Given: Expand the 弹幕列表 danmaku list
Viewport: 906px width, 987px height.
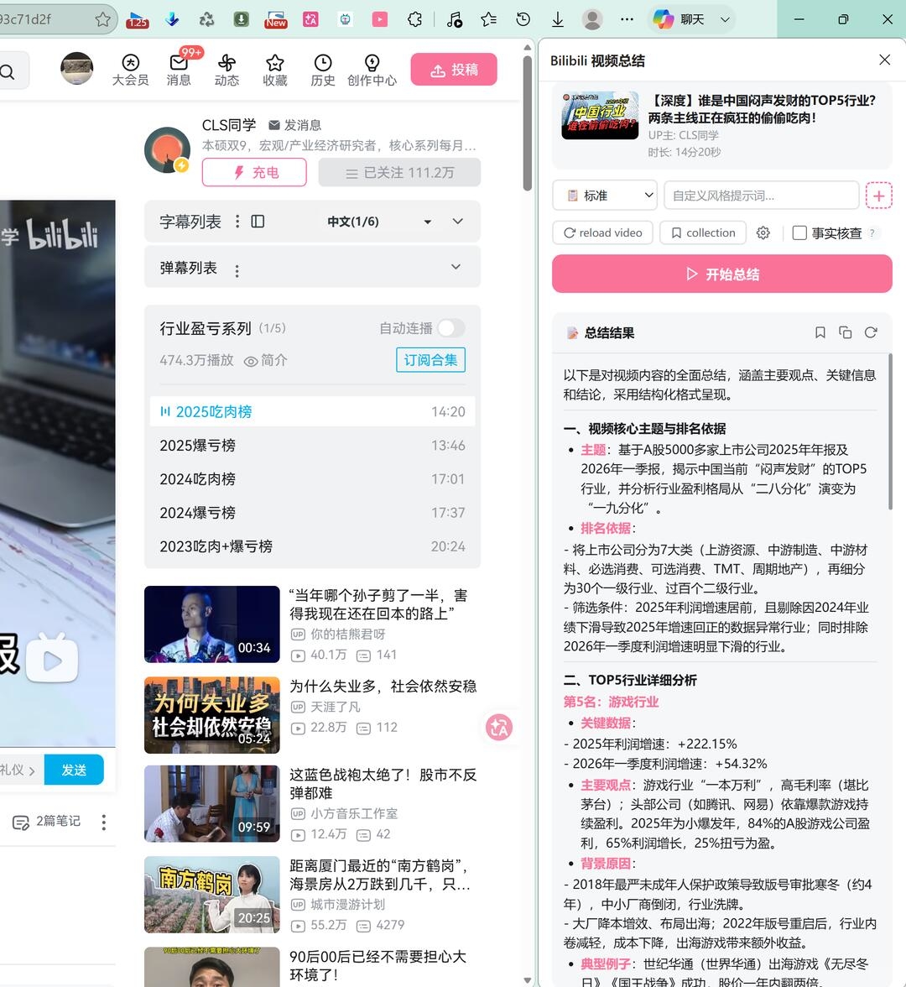Looking at the screenshot, I should [456, 267].
